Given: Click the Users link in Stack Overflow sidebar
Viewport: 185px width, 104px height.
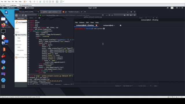Looking at the screenshot, I should 19,41.
